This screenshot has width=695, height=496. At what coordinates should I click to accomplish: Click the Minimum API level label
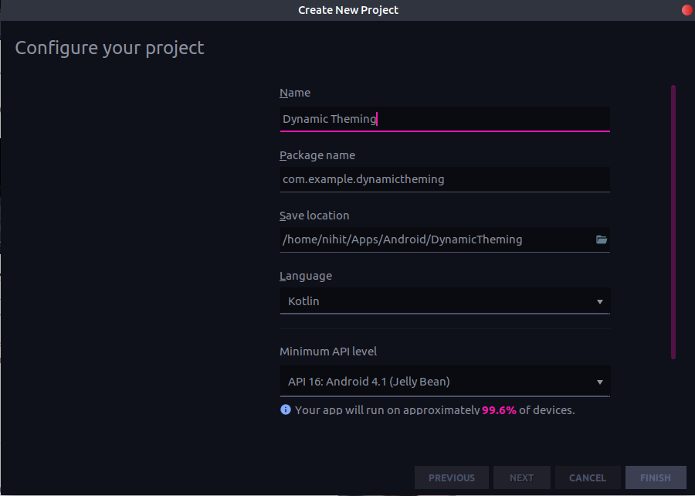point(328,351)
